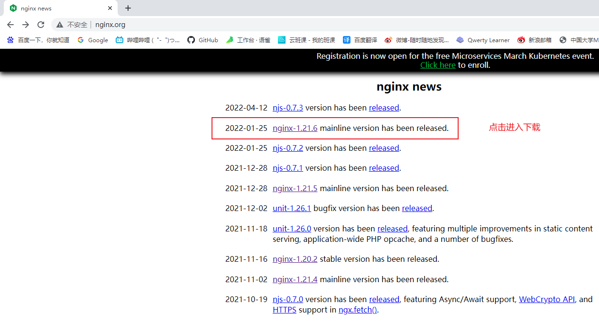
Task: Open the 云班课 bookmark
Action: click(306, 40)
